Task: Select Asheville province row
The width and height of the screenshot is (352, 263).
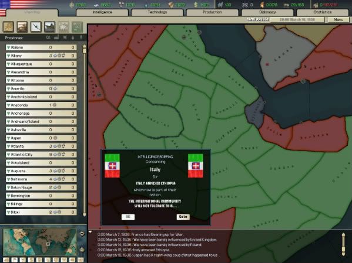Action: 41,130
